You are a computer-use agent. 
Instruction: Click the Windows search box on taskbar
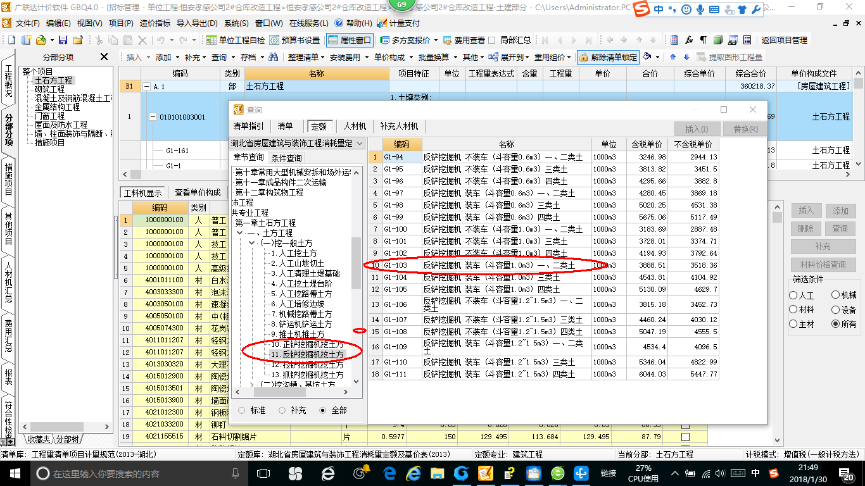(x=138, y=473)
